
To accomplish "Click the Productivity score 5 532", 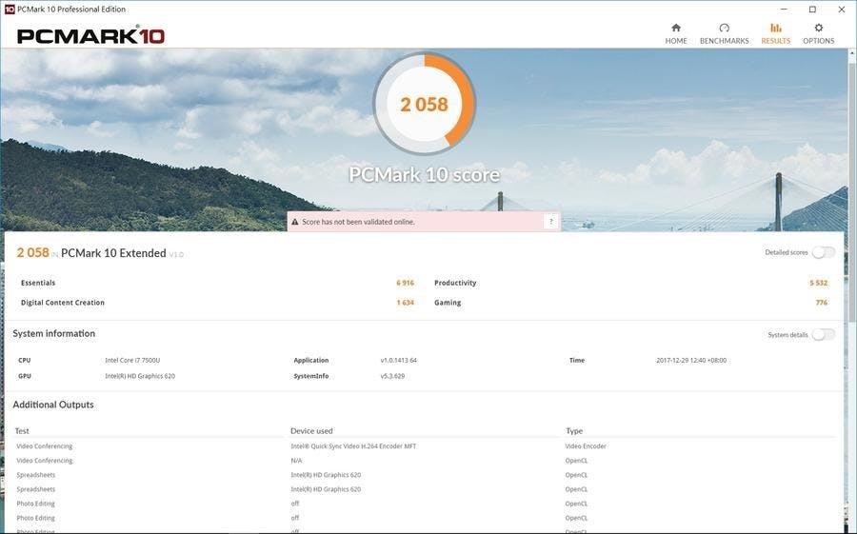I will pos(818,283).
